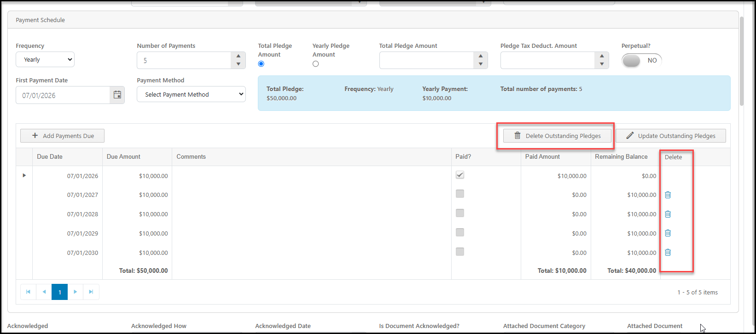
Task: Check Paid box for 07/01/2028
Action: point(460,213)
